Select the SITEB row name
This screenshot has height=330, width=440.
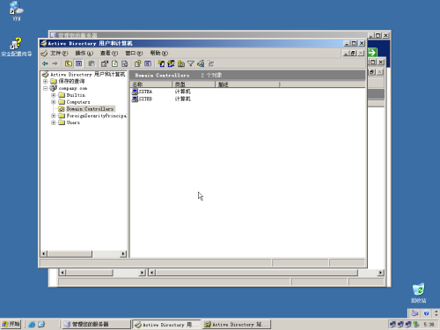145,99
